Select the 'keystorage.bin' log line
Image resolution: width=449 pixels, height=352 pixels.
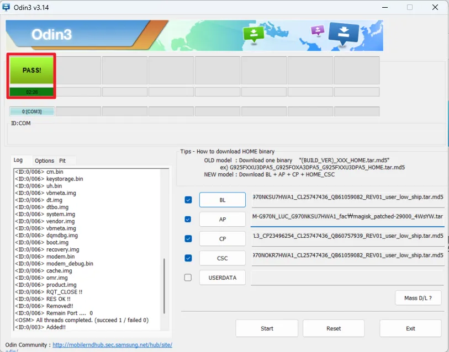pyautogui.click(x=49, y=179)
